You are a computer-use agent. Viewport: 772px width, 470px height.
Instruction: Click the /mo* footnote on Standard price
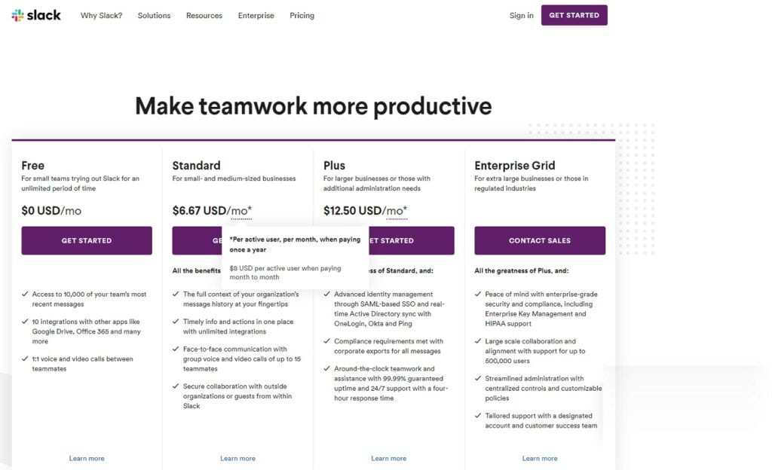point(241,211)
